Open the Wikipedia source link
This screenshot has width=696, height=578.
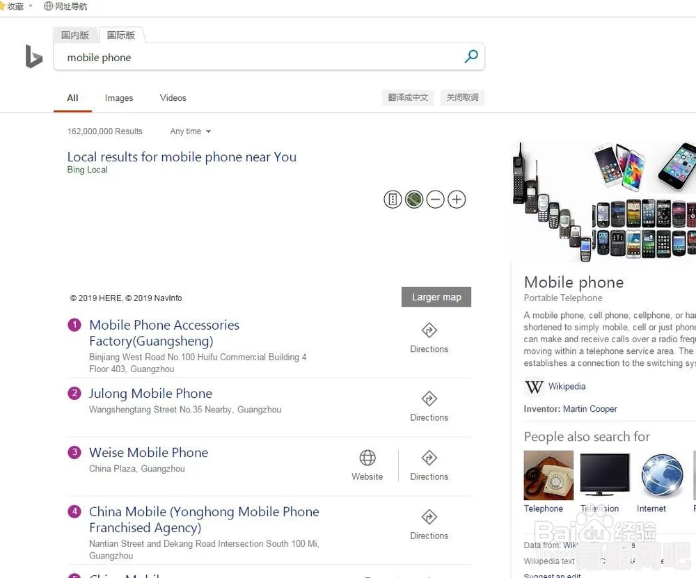click(x=567, y=386)
